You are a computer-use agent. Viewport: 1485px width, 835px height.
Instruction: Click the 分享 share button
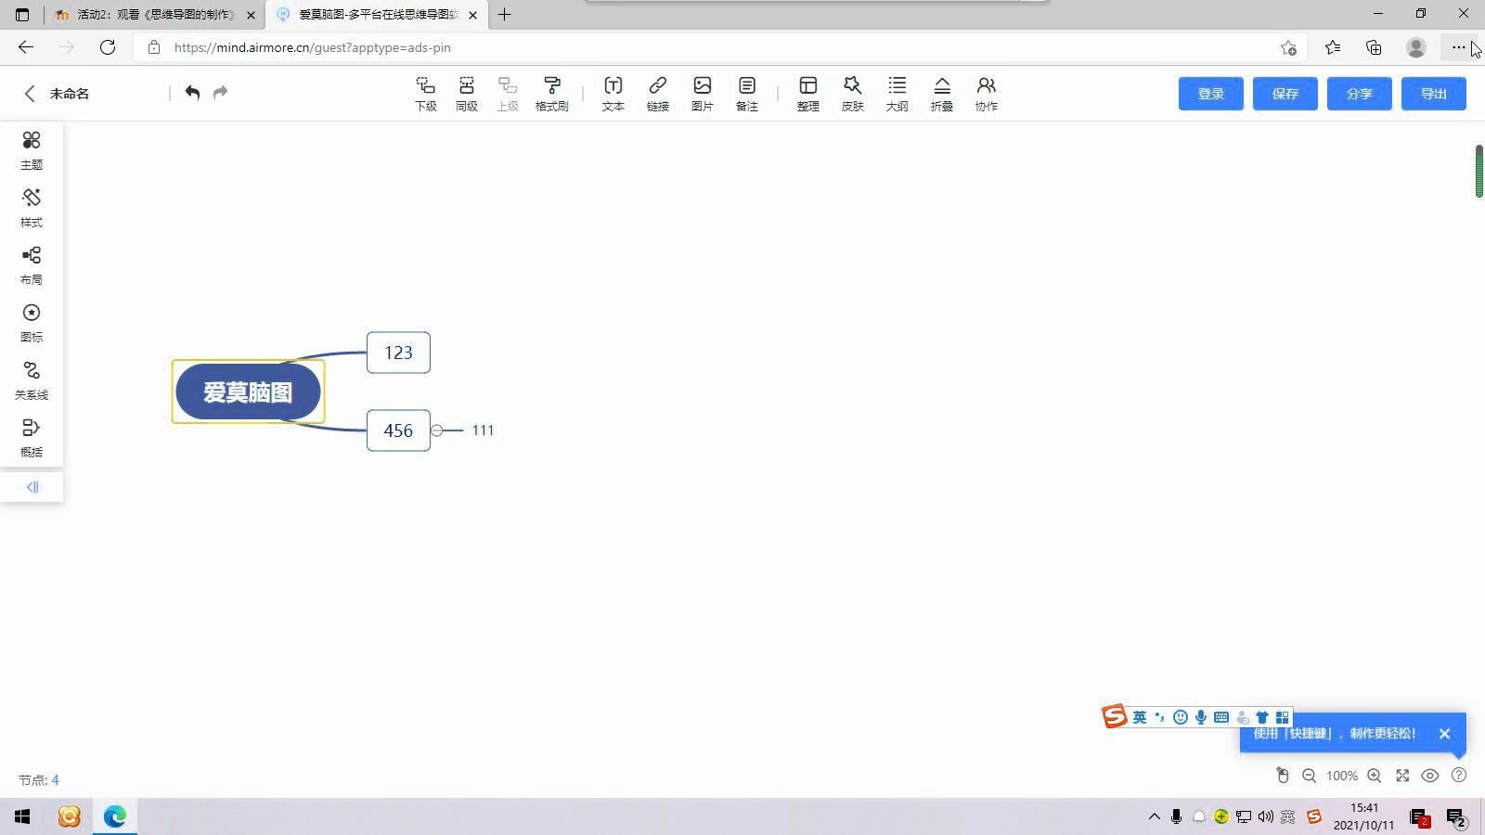1360,94
